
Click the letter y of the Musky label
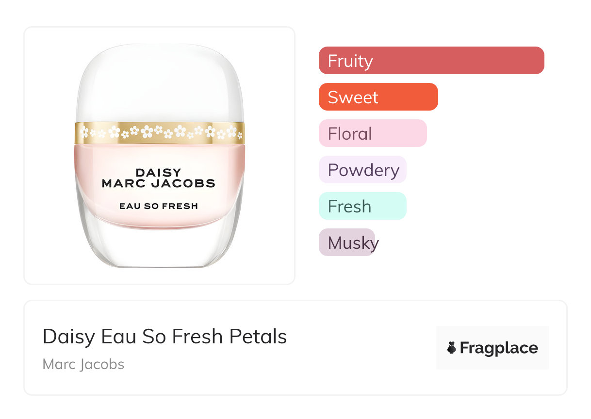tap(373, 243)
